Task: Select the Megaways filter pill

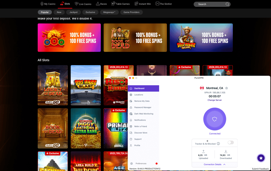Action: point(109,12)
